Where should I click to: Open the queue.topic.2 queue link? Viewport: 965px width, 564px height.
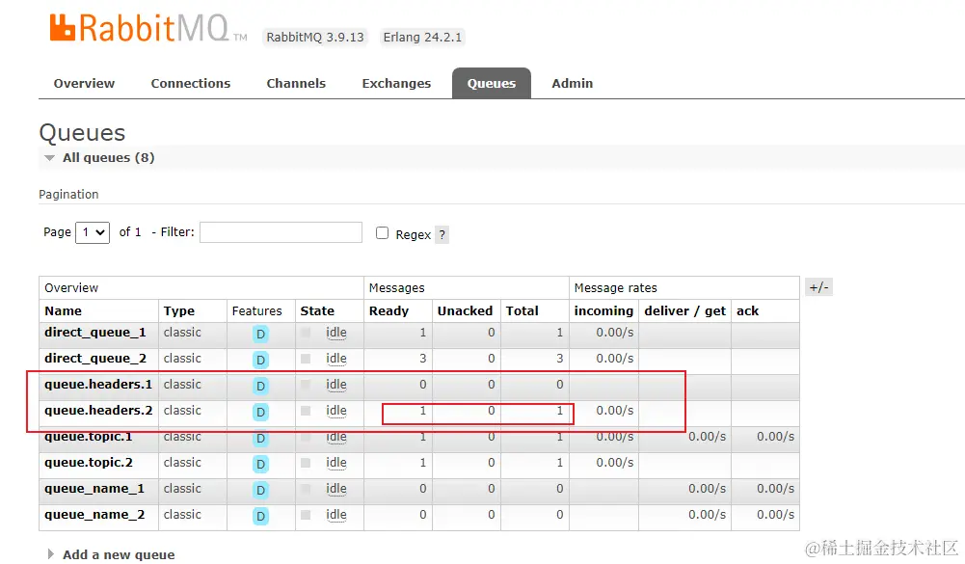pyautogui.click(x=88, y=463)
